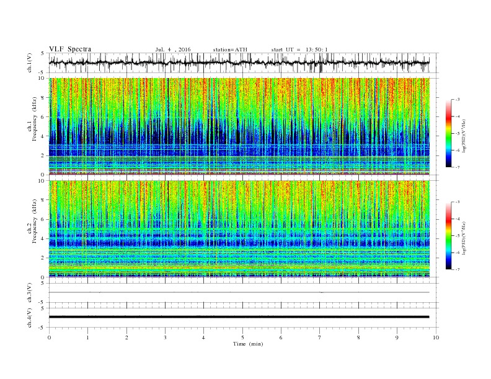Click inside the ch.1 spectrogram panel
This screenshot has width=491, height=379.
click(x=239, y=126)
